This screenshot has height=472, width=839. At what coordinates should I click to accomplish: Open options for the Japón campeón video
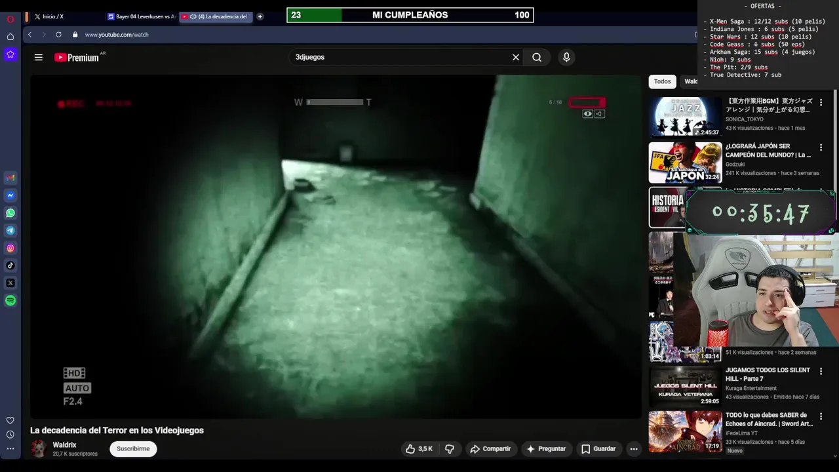tap(821, 148)
